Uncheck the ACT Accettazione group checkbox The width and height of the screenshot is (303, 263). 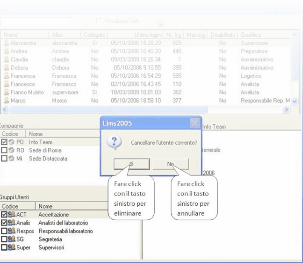coord(4,214)
